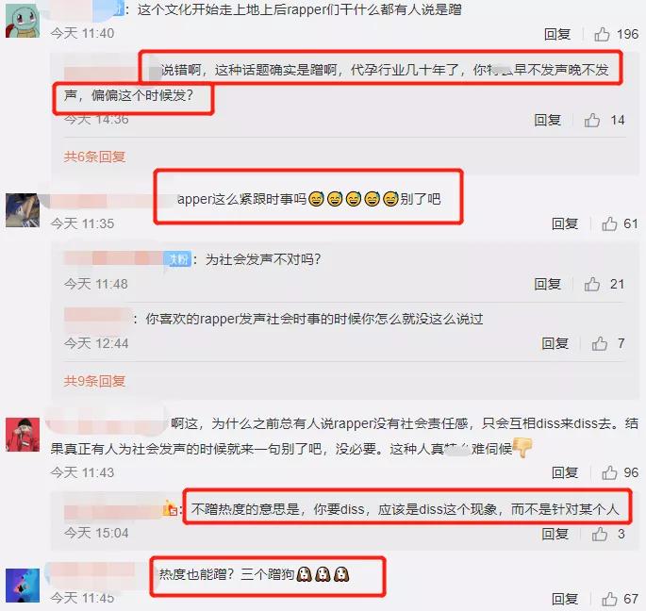The image size is (646, 611).
Task: Reply to the 11:35 comment
Action: (565, 223)
